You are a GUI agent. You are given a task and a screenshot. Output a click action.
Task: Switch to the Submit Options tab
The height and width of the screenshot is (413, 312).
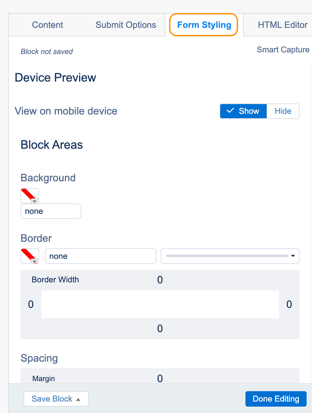point(126,25)
